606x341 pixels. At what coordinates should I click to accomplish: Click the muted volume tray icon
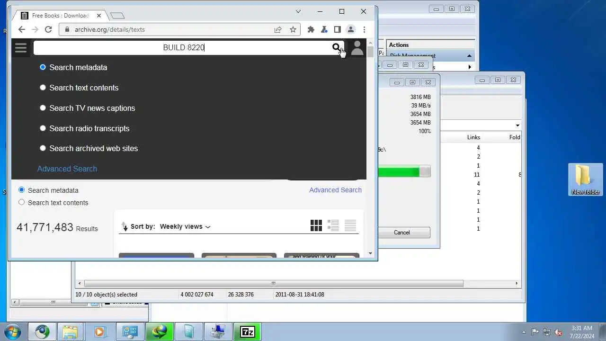558,332
